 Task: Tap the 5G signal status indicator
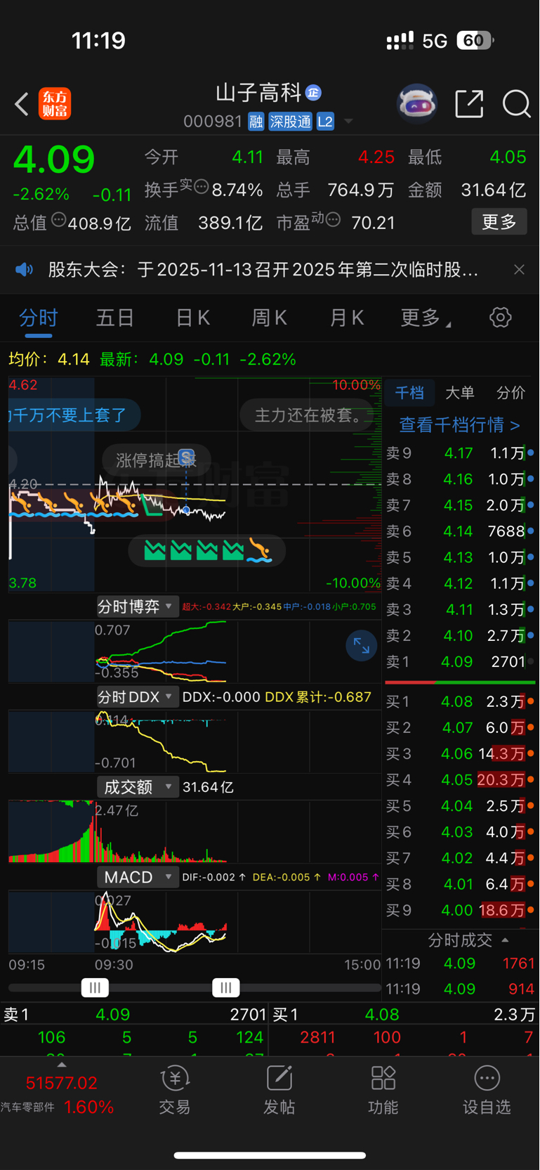click(435, 41)
